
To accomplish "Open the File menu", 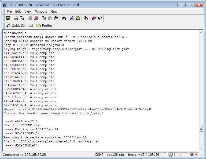I will pos(9,12).
